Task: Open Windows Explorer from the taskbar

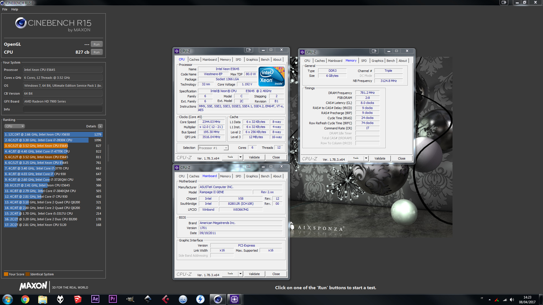Action: point(43,299)
